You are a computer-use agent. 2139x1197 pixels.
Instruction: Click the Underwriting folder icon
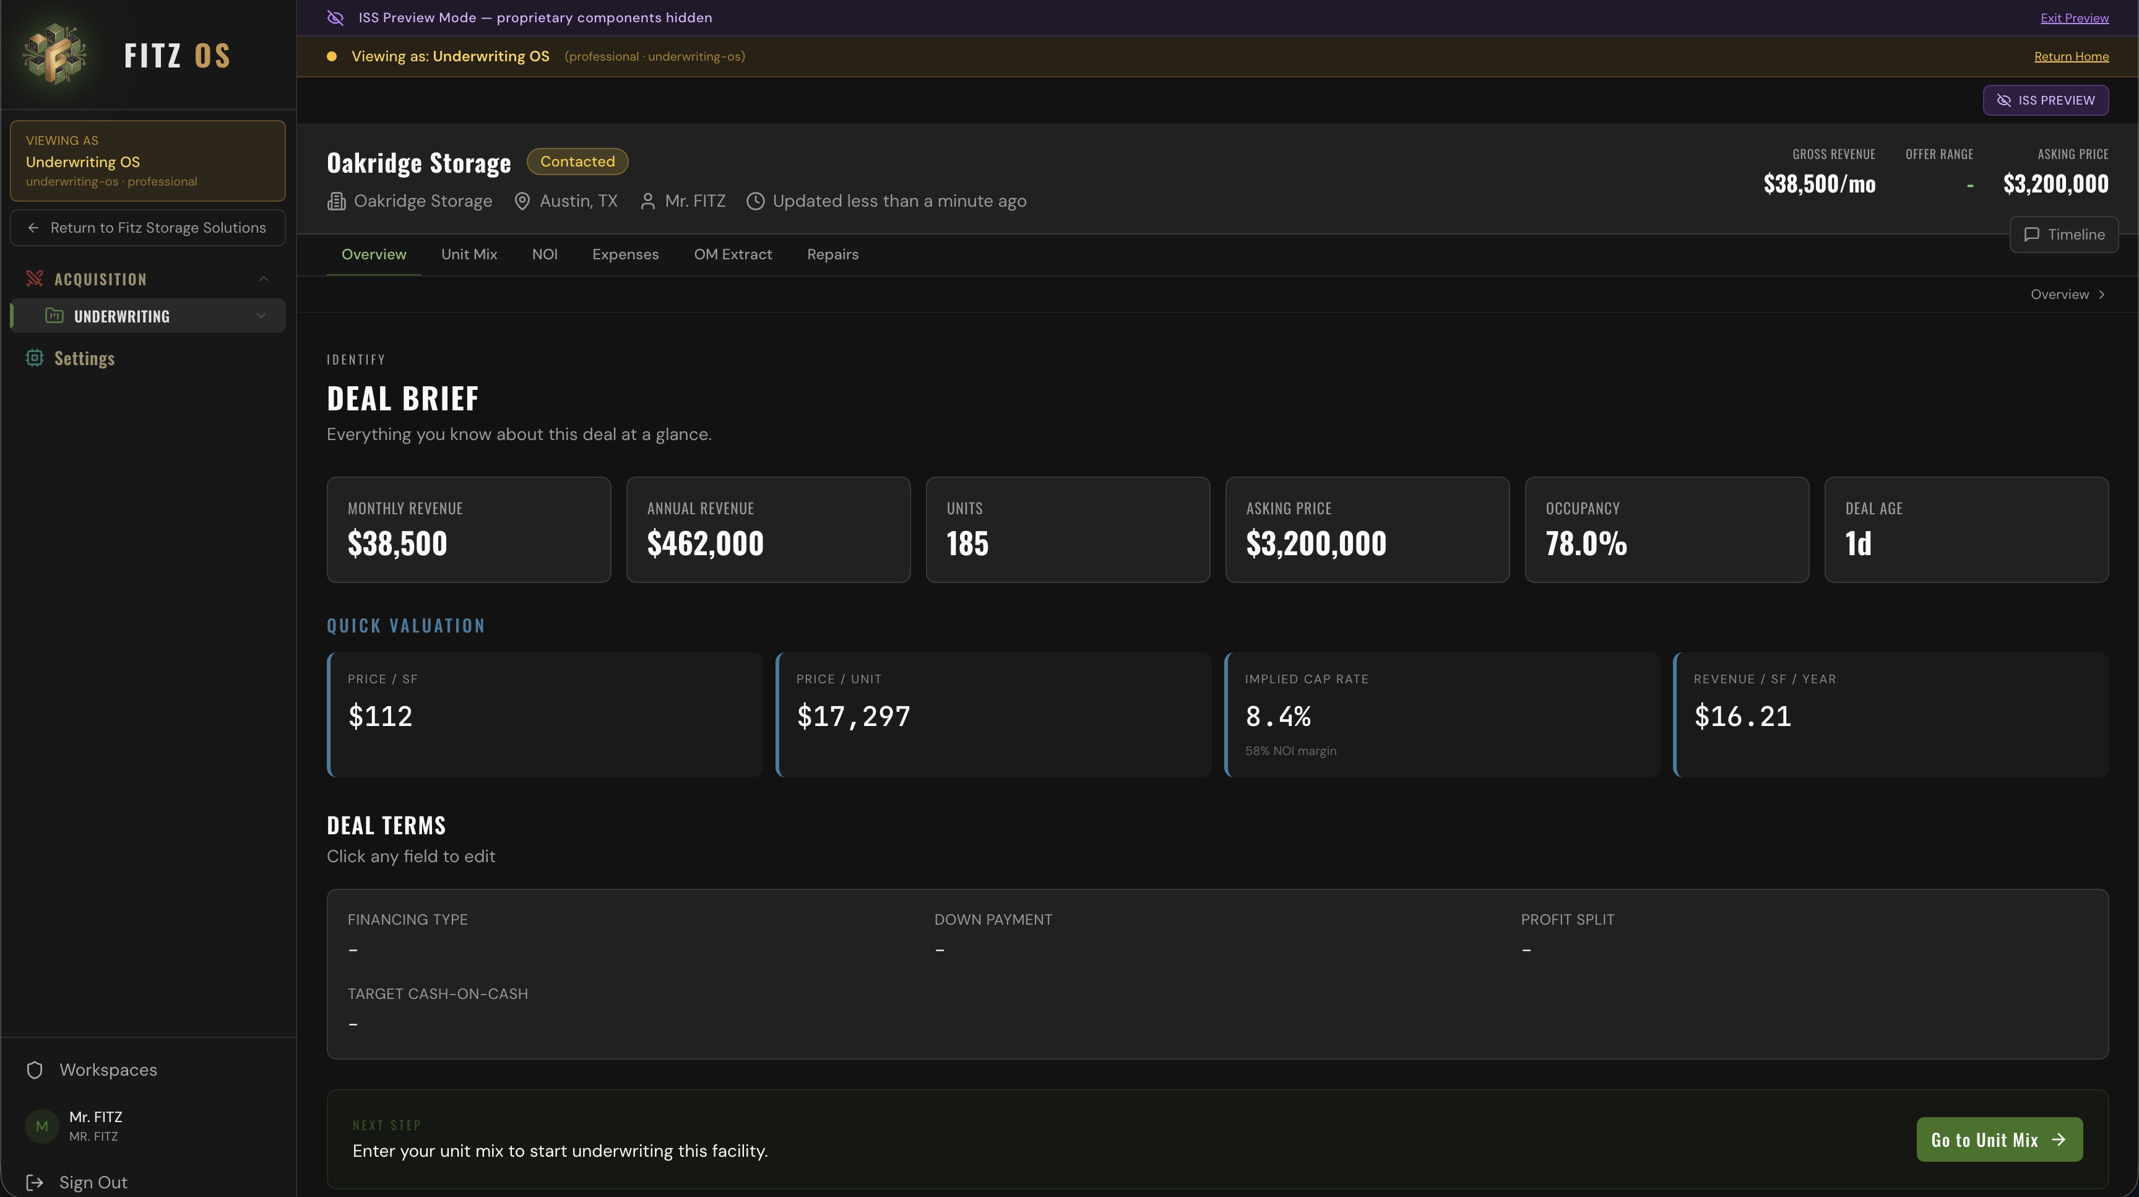pyautogui.click(x=54, y=316)
